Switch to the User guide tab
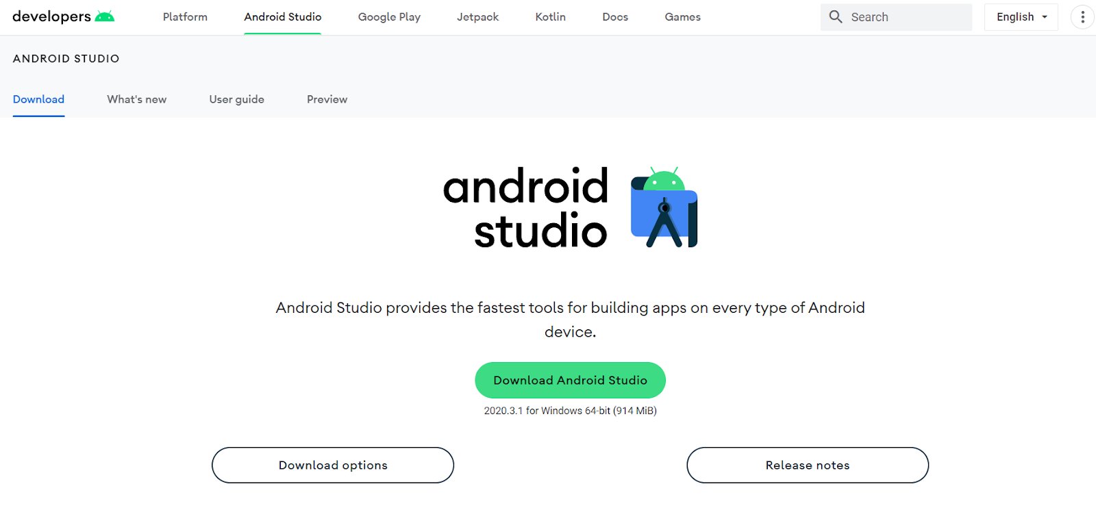 pos(237,99)
